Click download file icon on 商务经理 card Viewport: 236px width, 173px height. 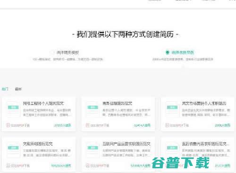click(87, 125)
